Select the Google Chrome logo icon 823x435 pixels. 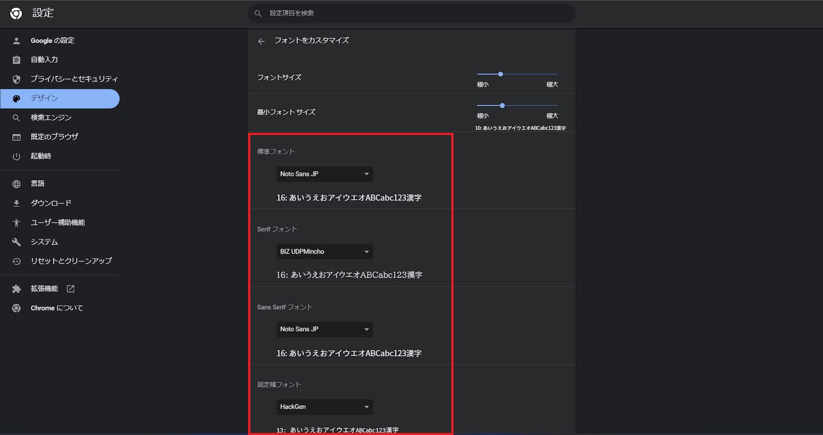tap(15, 13)
